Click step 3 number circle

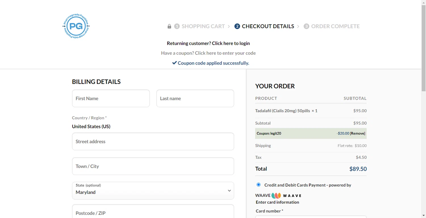coord(306,26)
